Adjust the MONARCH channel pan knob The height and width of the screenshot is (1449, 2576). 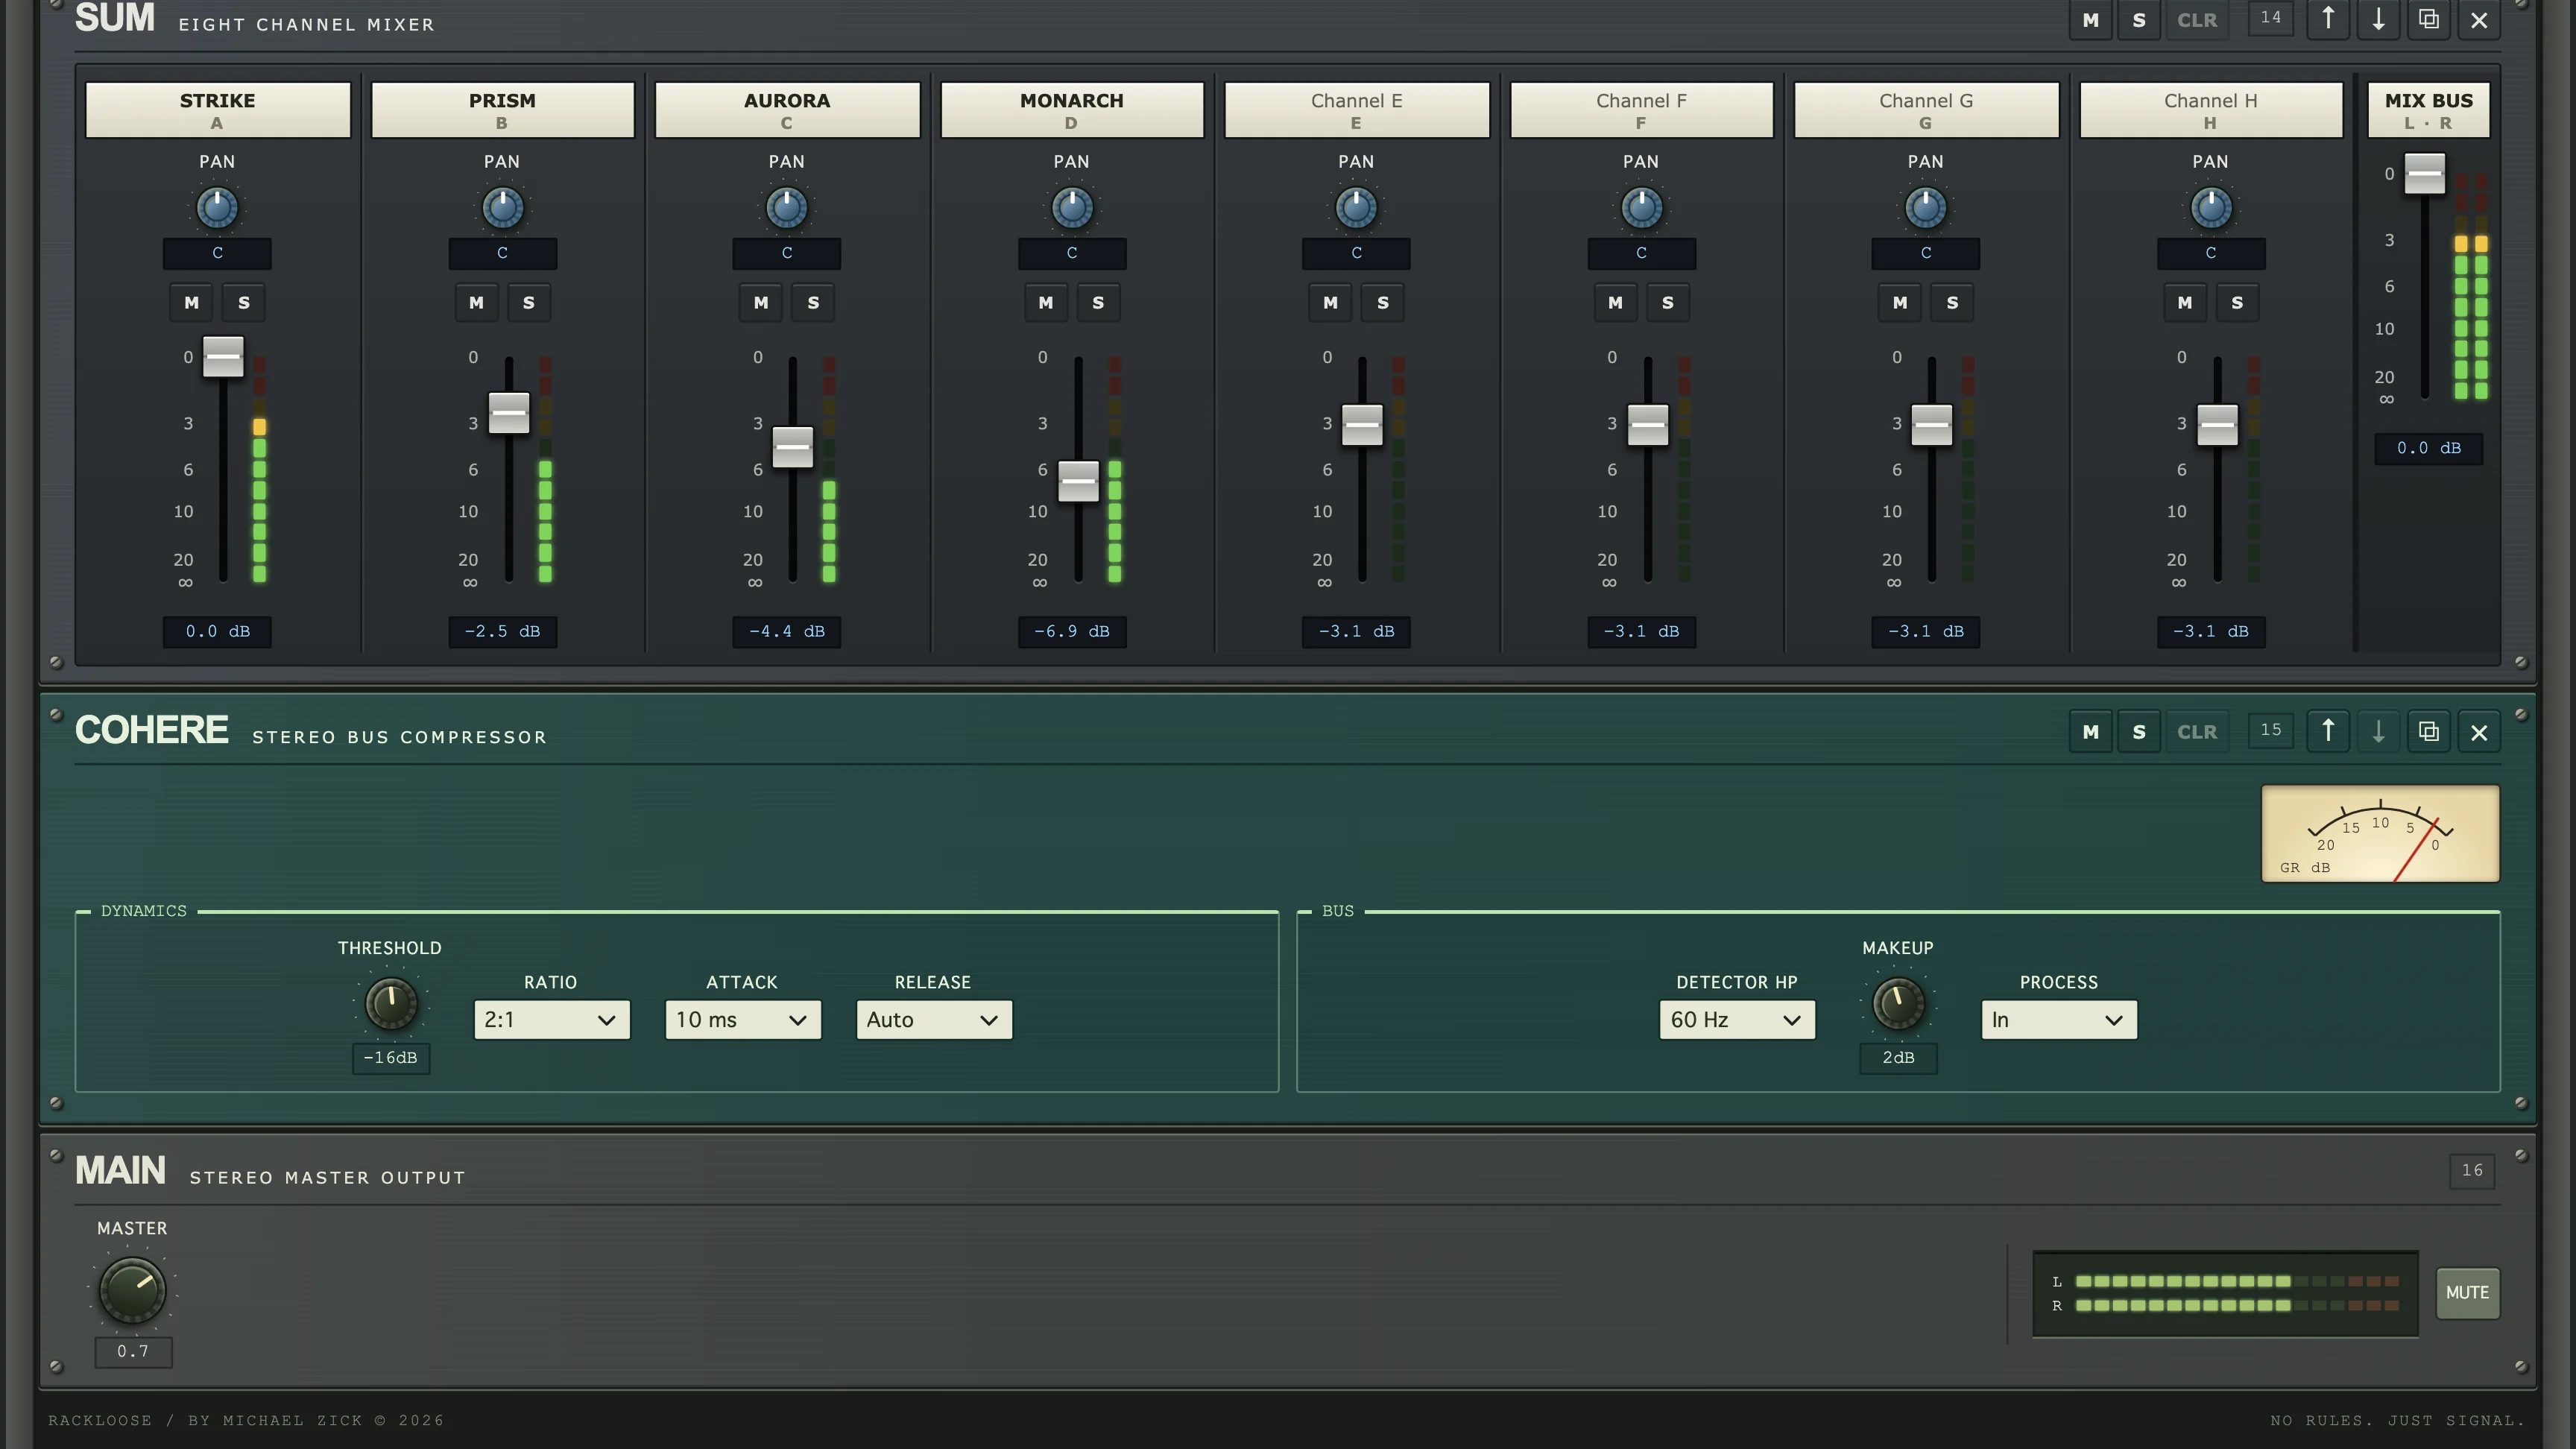pos(1072,208)
